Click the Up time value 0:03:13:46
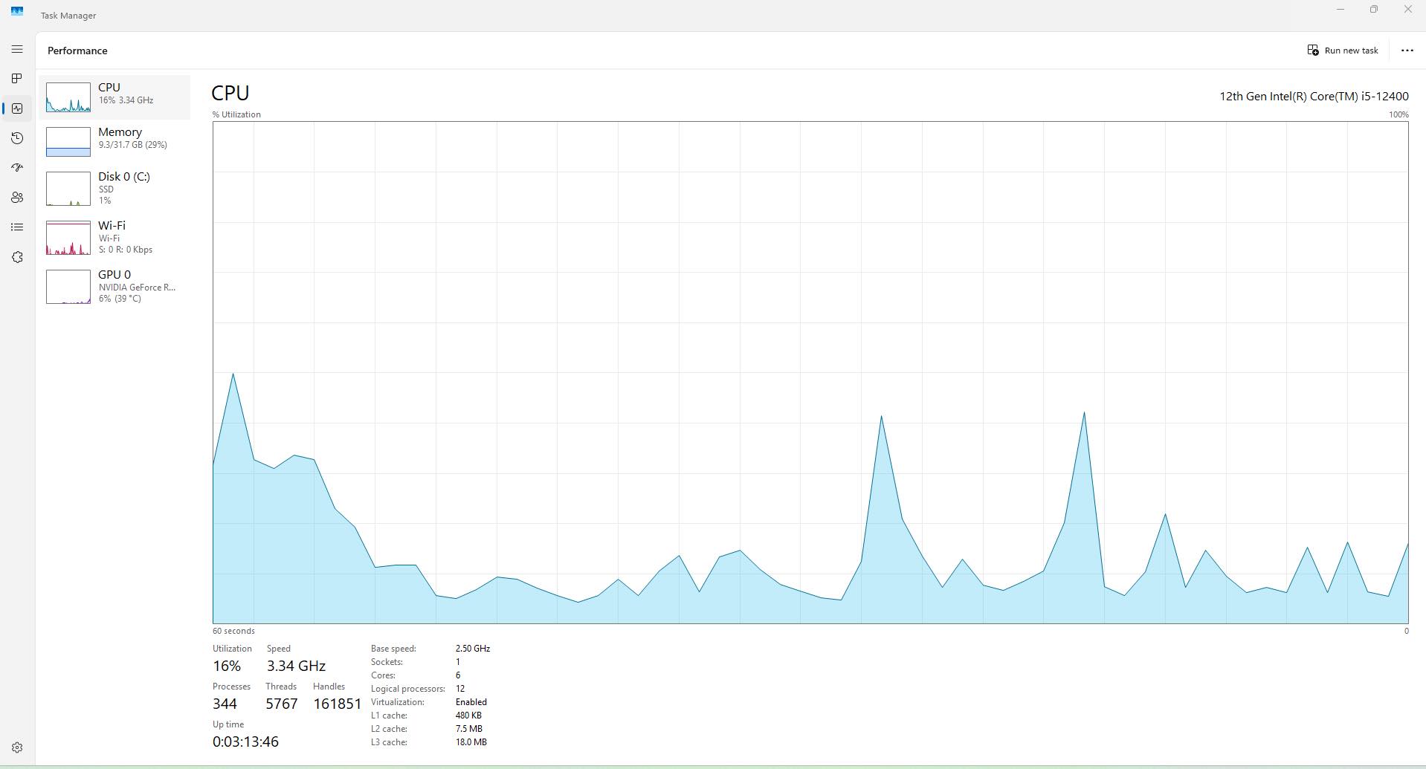The height and width of the screenshot is (769, 1426). (x=245, y=742)
